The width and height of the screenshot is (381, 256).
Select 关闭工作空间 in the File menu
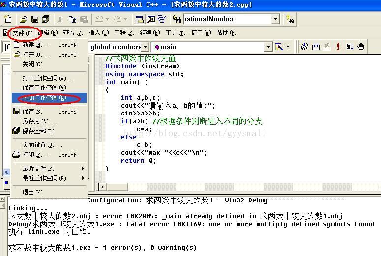pos(49,98)
